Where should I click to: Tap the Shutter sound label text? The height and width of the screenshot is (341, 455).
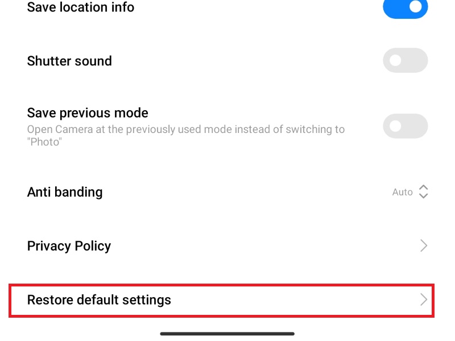click(x=69, y=61)
